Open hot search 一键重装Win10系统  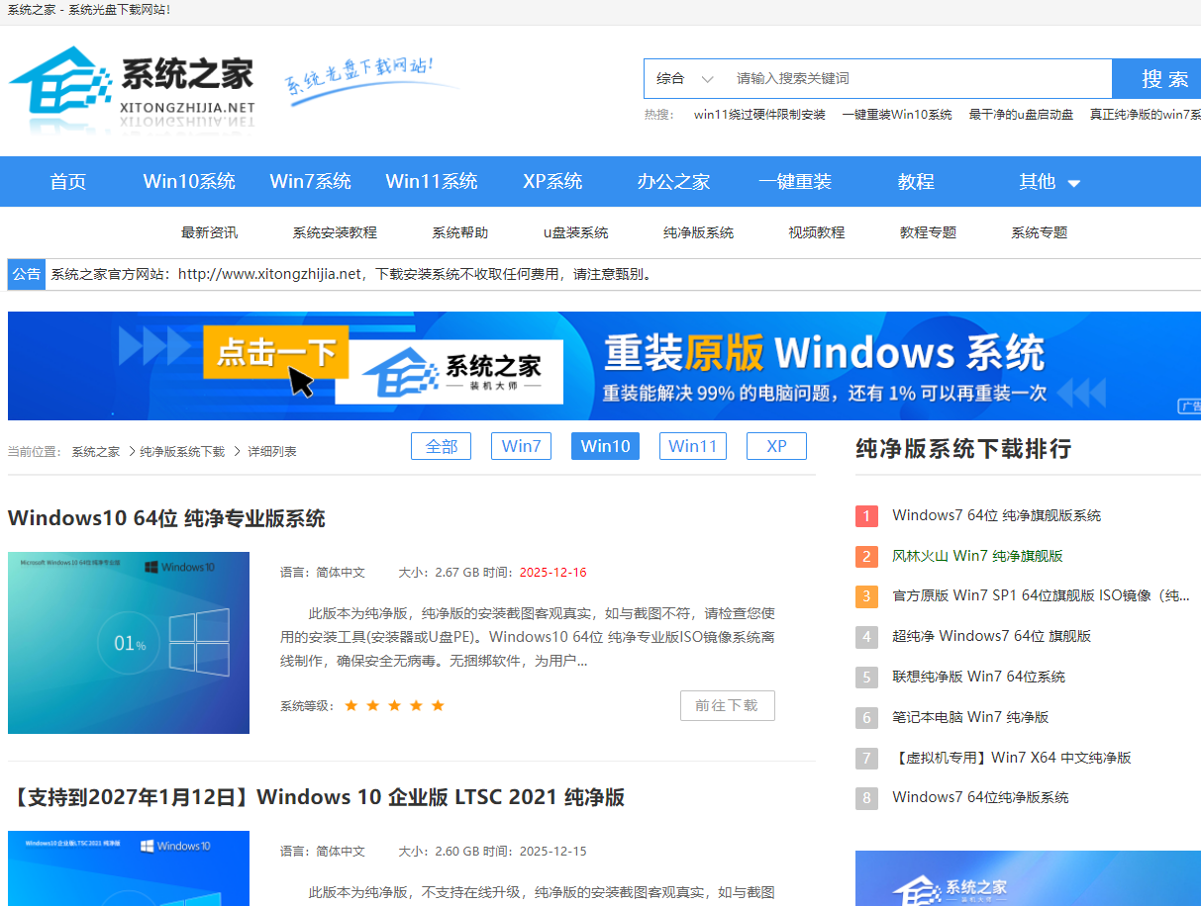click(897, 115)
